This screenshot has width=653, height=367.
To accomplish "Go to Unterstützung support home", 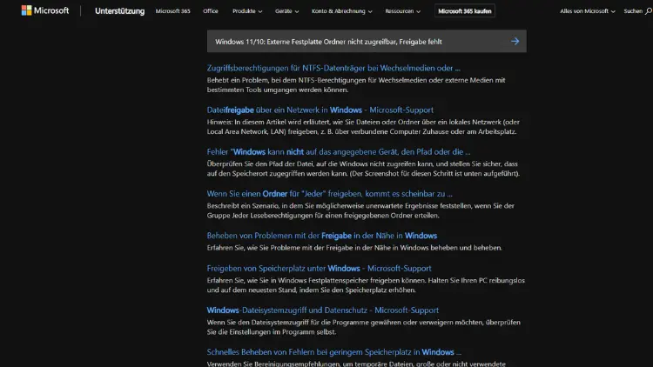I will 119,11.
